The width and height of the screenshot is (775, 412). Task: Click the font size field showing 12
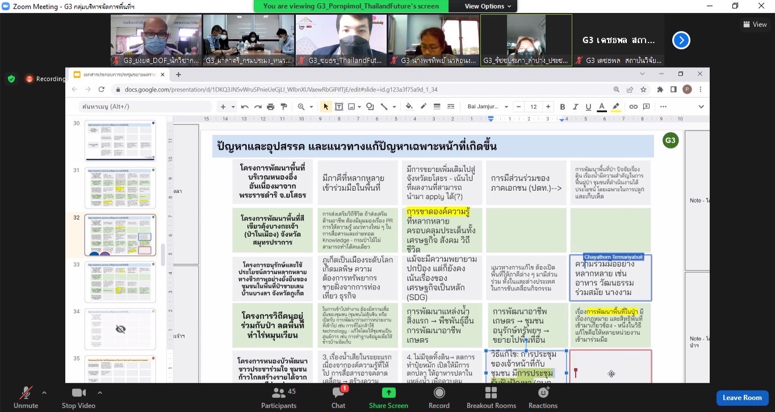[533, 107]
